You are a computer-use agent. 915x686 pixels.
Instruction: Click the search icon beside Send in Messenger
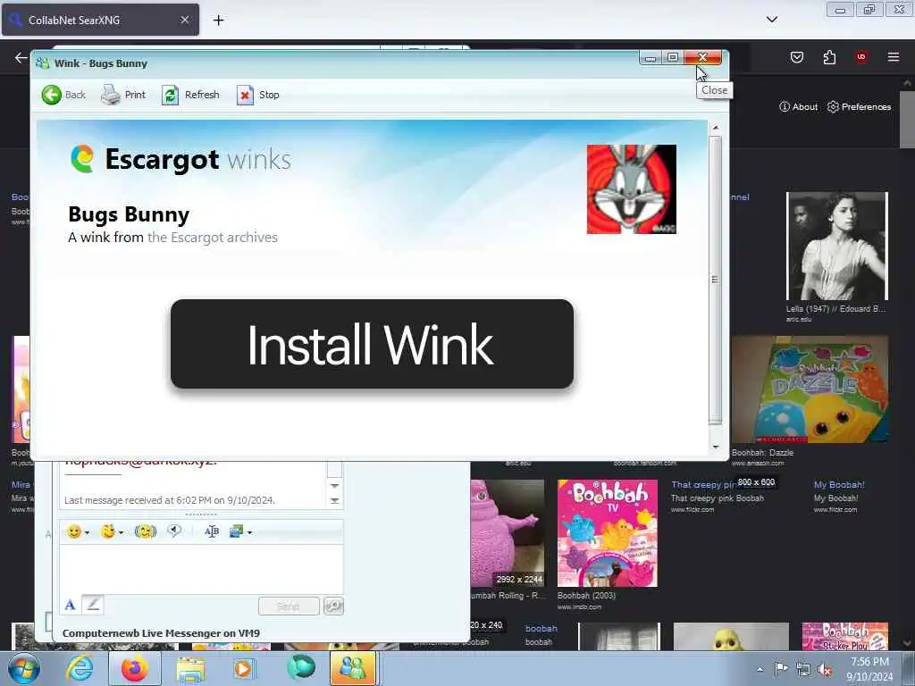point(334,607)
